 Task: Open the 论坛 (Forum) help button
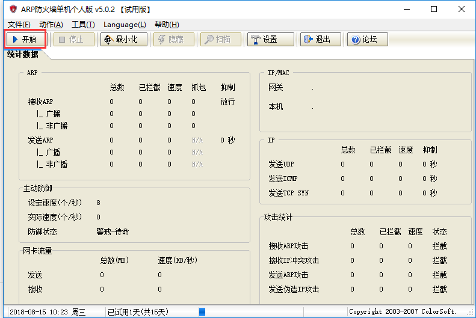coord(367,40)
